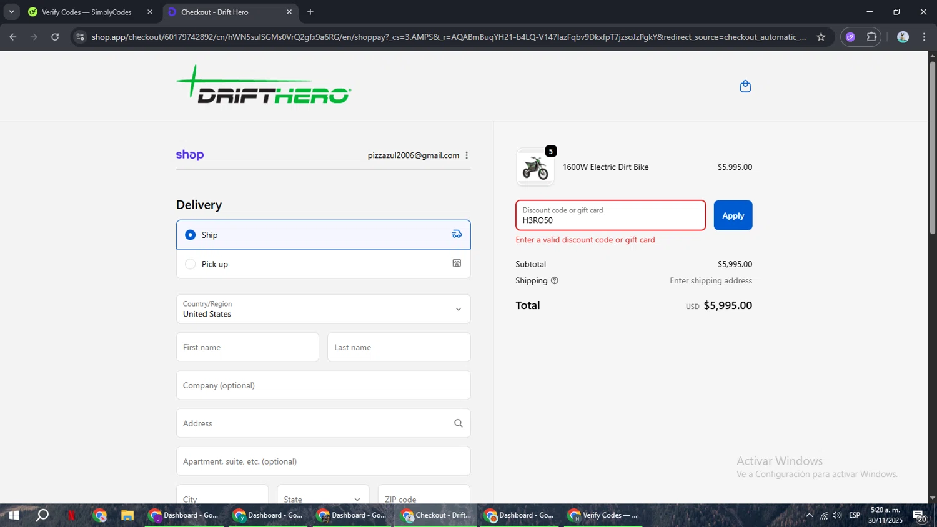Open the Chrome three-dot menu
This screenshot has width=937, height=527.
[x=924, y=37]
